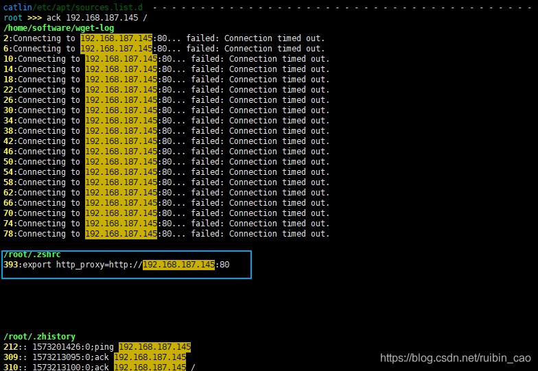Image resolution: width=538 pixels, height=371 pixels.
Task: Click wget-log line 70 Connecting entry
Action: pos(166,213)
